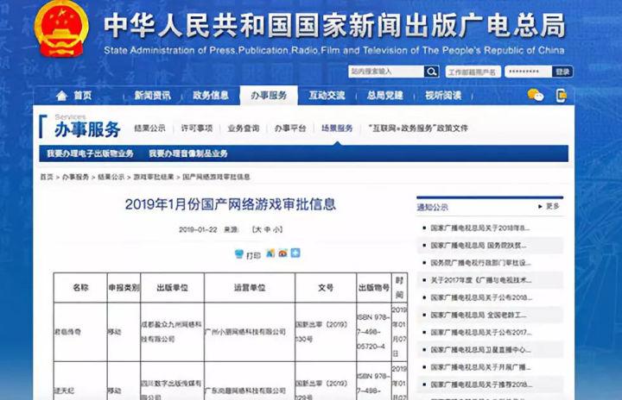Image resolution: width=622 pixels, height=400 pixels.
Task: Click page title 2019年1月份国产网络游戏审批信息
Action: point(231,204)
